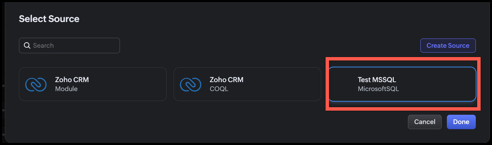Click the bottommost dimmed arrow behind the dialog
This screenshot has height=145, width=492.
pyautogui.click(x=3, y=134)
